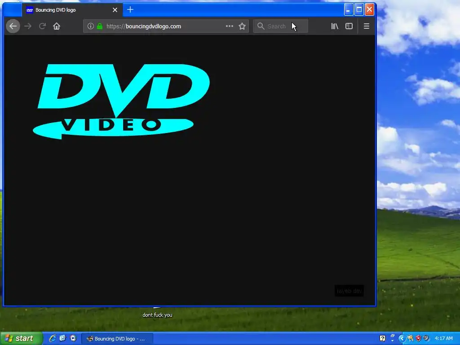Bookmark this page with the star
This screenshot has width=460, height=345.
point(242,26)
